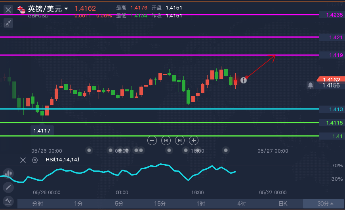The width and height of the screenshot is (345, 210).
Task: Jump to first candle with skip-back button
Action: coord(166,140)
